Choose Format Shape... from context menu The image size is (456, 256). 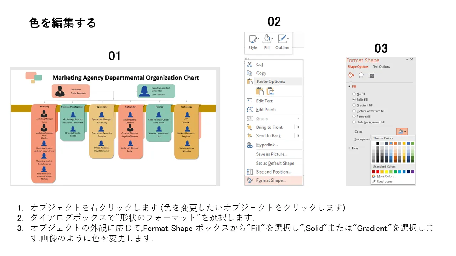tap(271, 180)
